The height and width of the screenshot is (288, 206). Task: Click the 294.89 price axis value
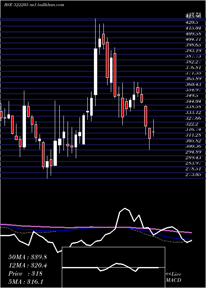pos(193,152)
